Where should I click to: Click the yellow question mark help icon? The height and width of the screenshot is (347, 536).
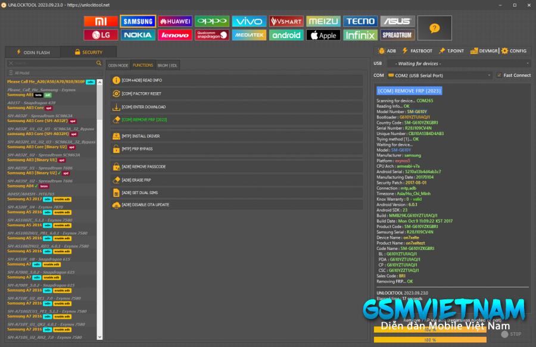coord(435,28)
